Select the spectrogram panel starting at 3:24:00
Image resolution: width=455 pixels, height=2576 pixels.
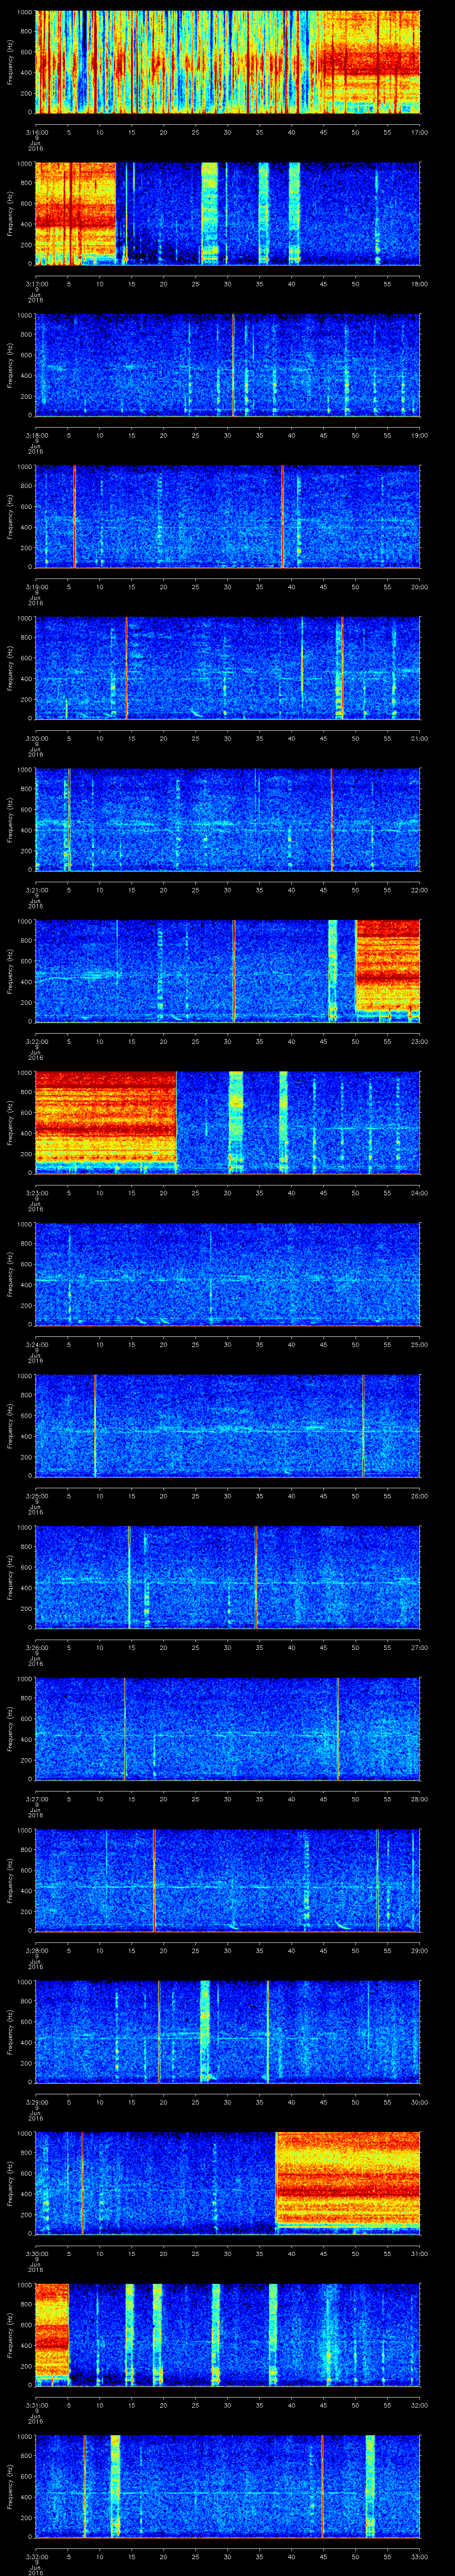click(x=227, y=1274)
